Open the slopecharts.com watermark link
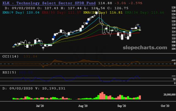This screenshot has width=176, height=111. pos(147,48)
